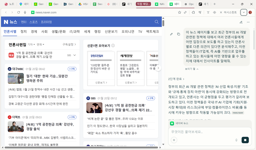Open the 신문1면 모아보기 info icon
Image resolution: width=256 pixels, height=150 pixels.
coord(113,46)
